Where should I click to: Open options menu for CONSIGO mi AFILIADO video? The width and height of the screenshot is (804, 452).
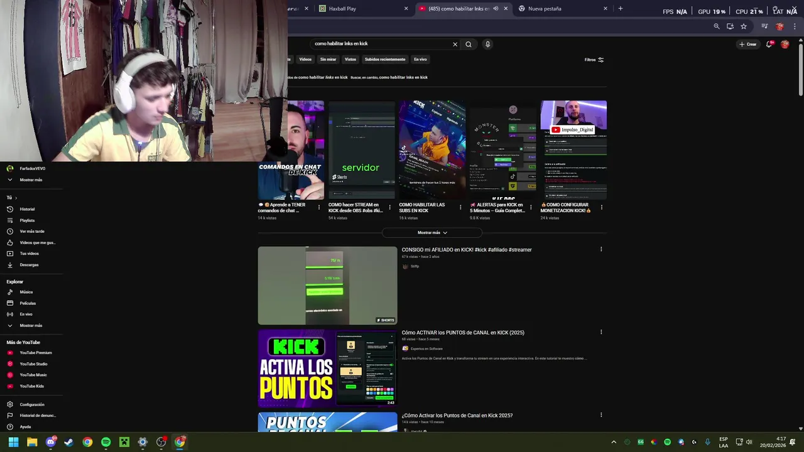601,249
